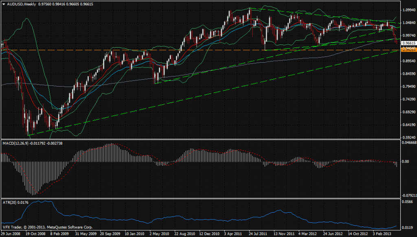Click the MACD zero level label 0.00
The image size is (417, 237).
pyautogui.click(x=405, y=161)
